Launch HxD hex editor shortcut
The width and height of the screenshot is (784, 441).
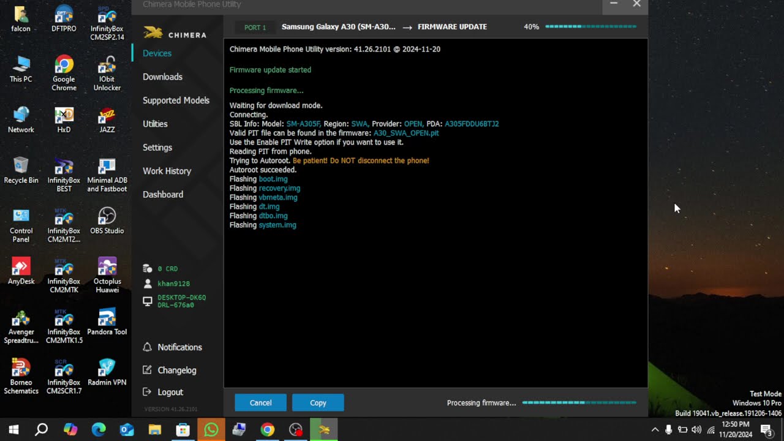point(64,120)
